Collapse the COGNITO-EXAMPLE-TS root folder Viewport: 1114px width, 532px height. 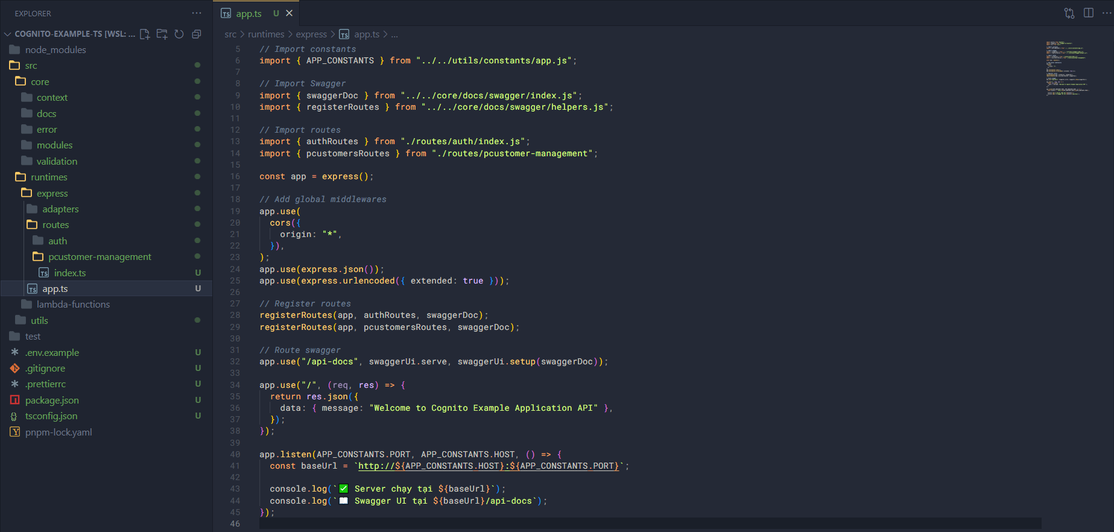pos(8,34)
